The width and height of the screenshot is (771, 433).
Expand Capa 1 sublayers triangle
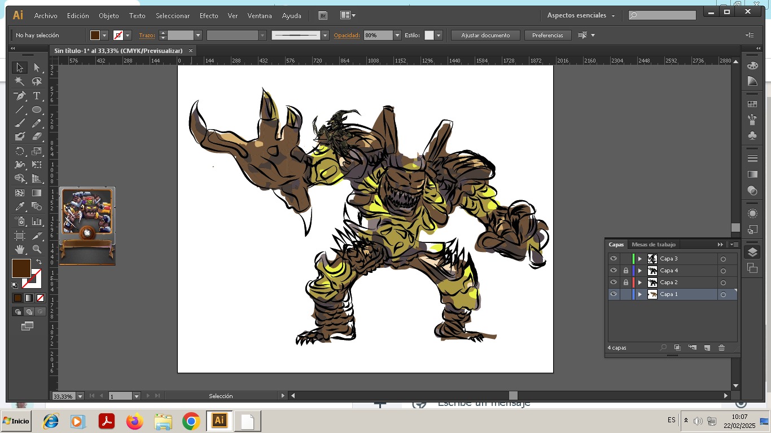640,294
